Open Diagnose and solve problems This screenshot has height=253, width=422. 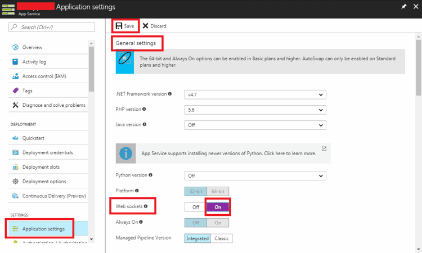pos(48,105)
